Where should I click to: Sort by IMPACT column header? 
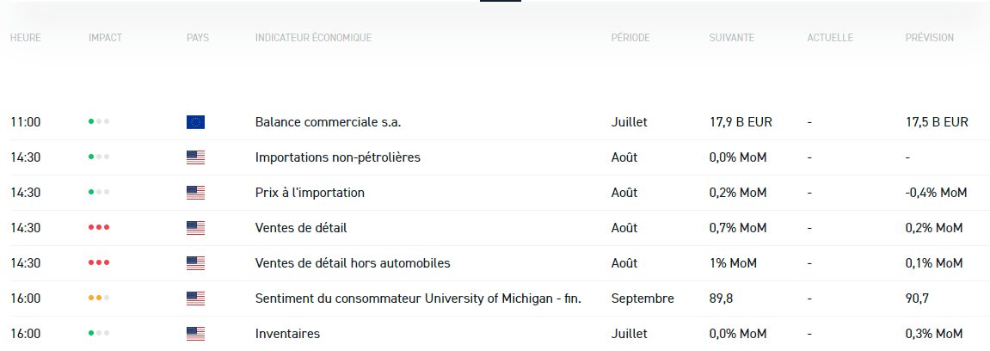(x=105, y=38)
